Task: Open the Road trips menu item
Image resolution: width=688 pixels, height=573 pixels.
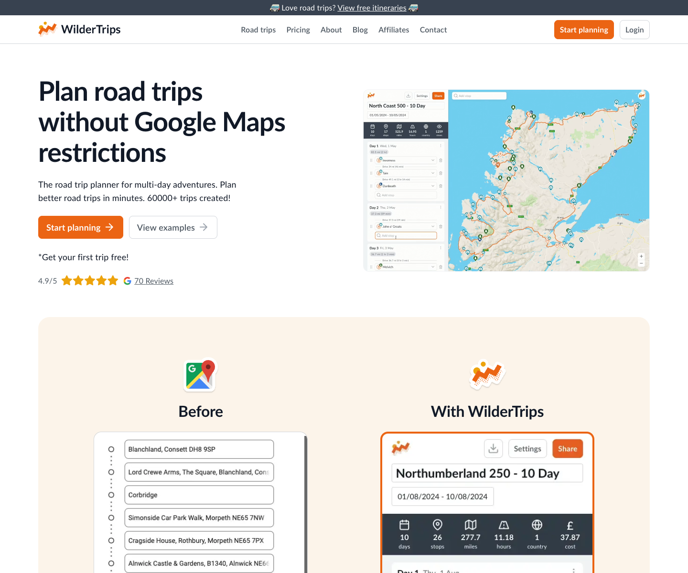Action: [x=258, y=30]
